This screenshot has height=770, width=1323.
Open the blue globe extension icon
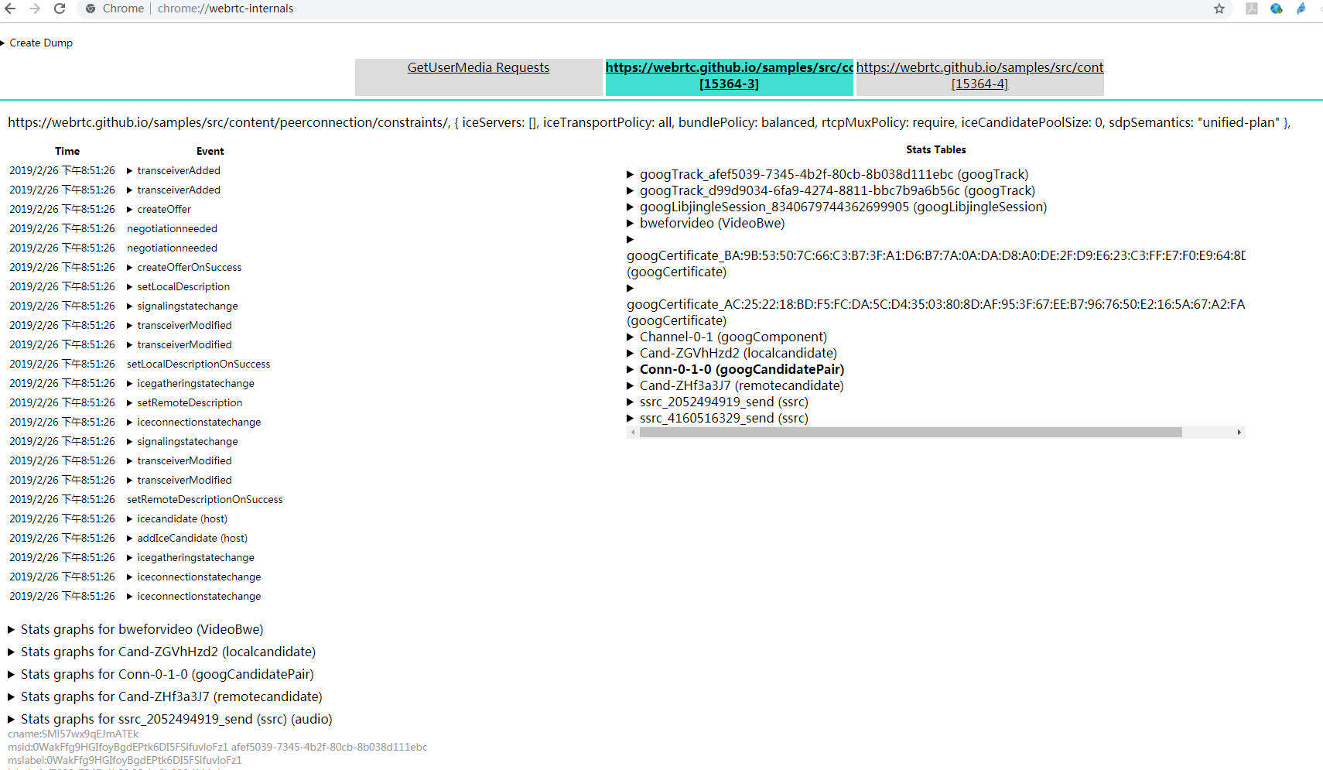coord(1277,9)
